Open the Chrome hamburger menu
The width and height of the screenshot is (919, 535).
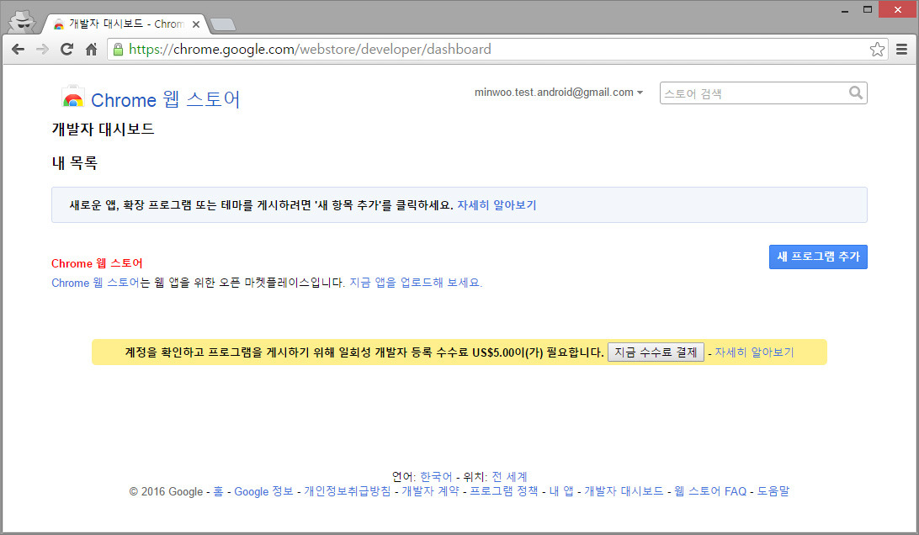coord(901,50)
